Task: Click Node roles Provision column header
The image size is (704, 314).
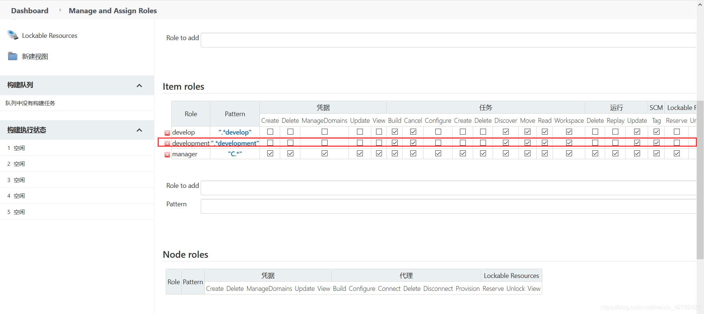Action: [468, 289]
